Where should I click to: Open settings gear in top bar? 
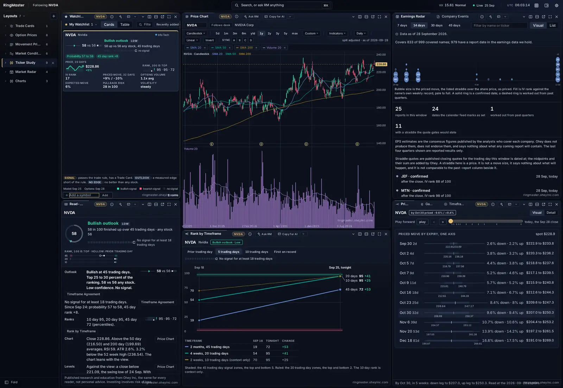point(556,5)
